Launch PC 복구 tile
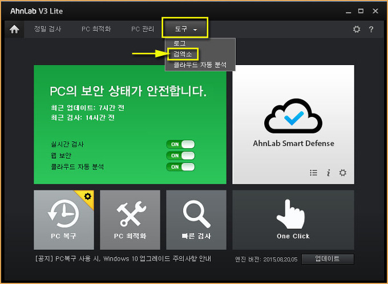388x284 pixels. 64,220
